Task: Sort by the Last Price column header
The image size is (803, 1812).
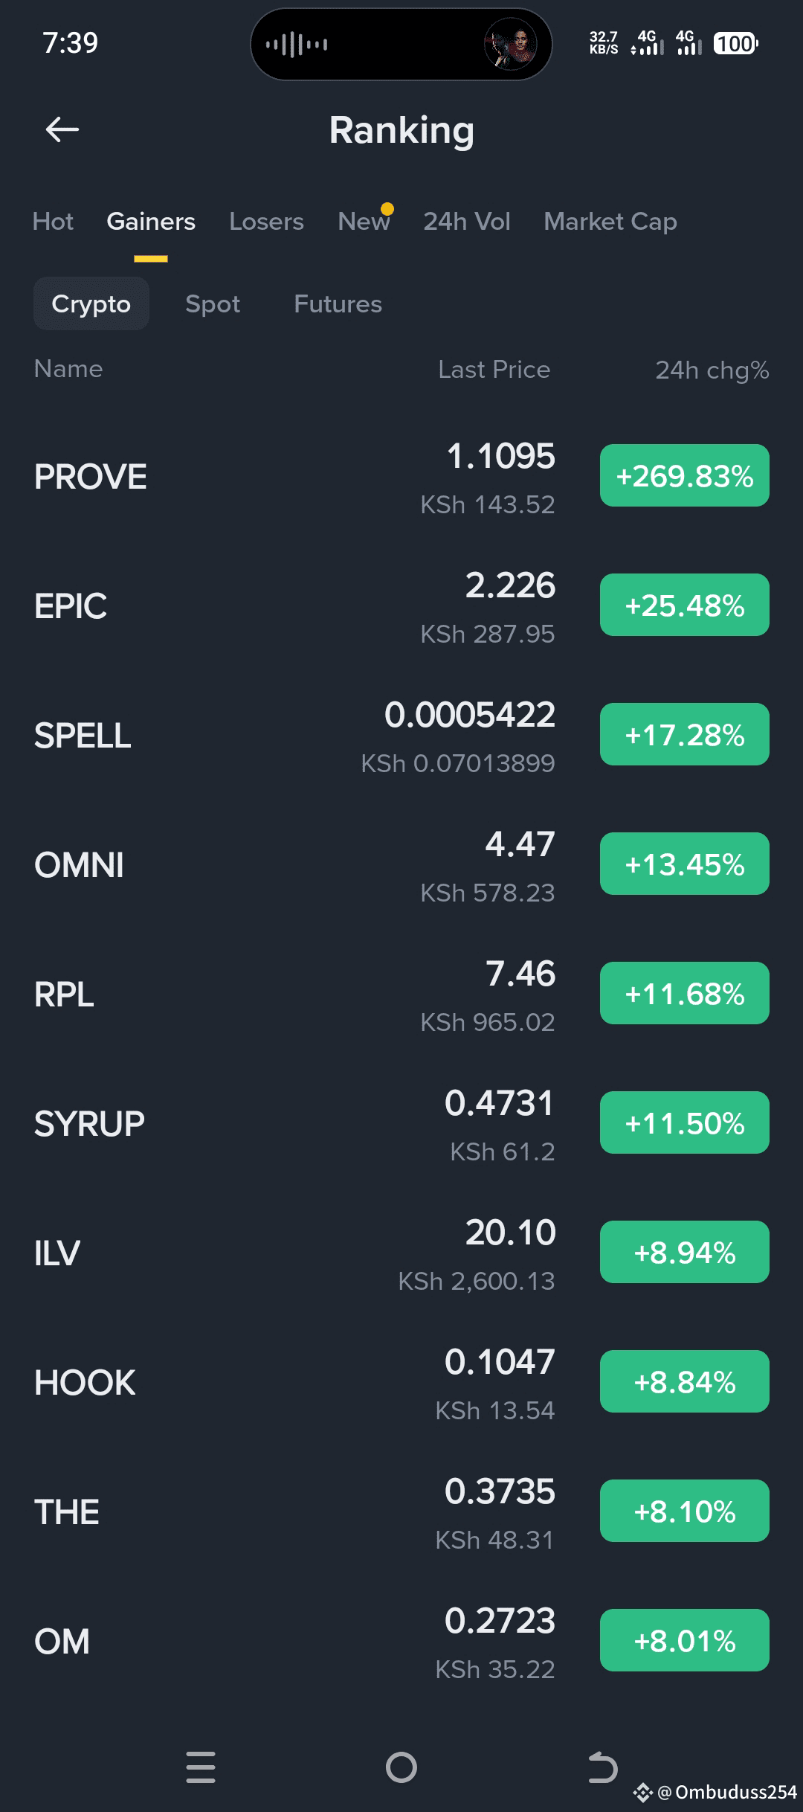Action: click(x=494, y=370)
